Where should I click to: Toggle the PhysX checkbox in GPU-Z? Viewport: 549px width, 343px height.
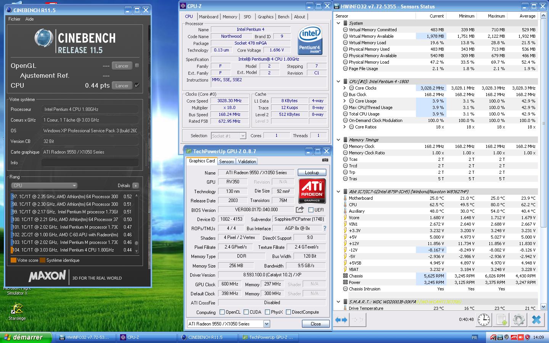coord(267,312)
